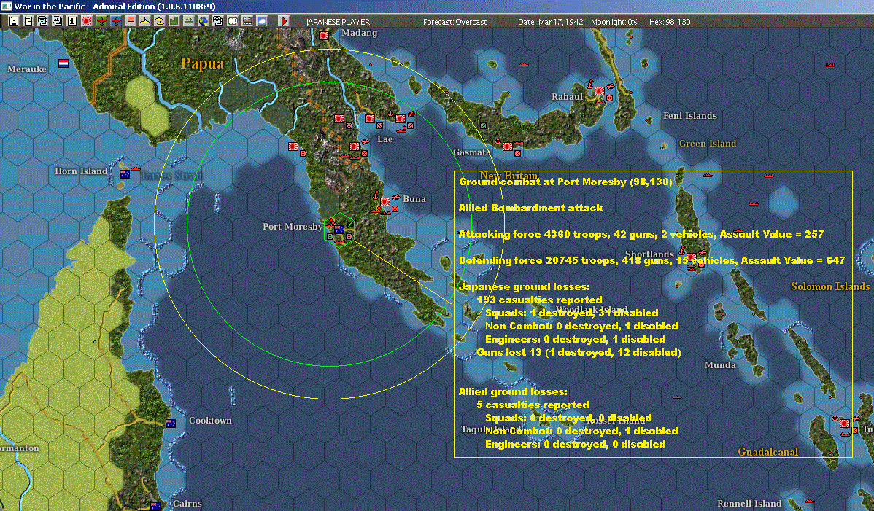Select the Japanese base flag at Rabaul
The width and height of the screenshot is (874, 511).
tap(600, 91)
